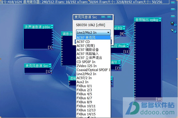The image size is (178, 118).
Task: Click the 音频输出 epilog module title
Action: point(147,20)
